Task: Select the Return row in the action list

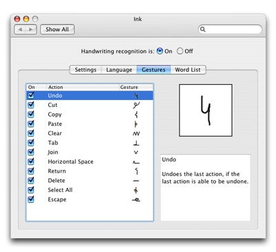Action: pyautogui.click(x=90, y=171)
